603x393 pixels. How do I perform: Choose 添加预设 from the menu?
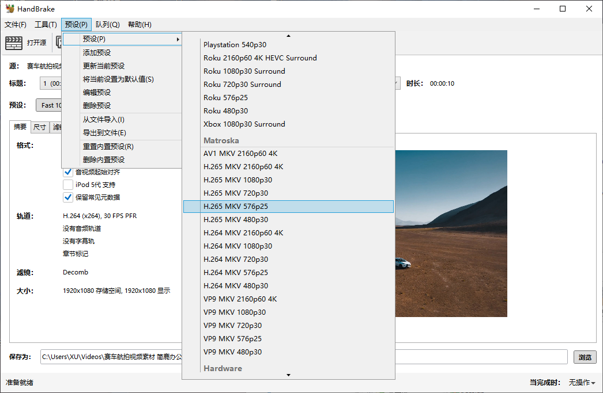97,53
